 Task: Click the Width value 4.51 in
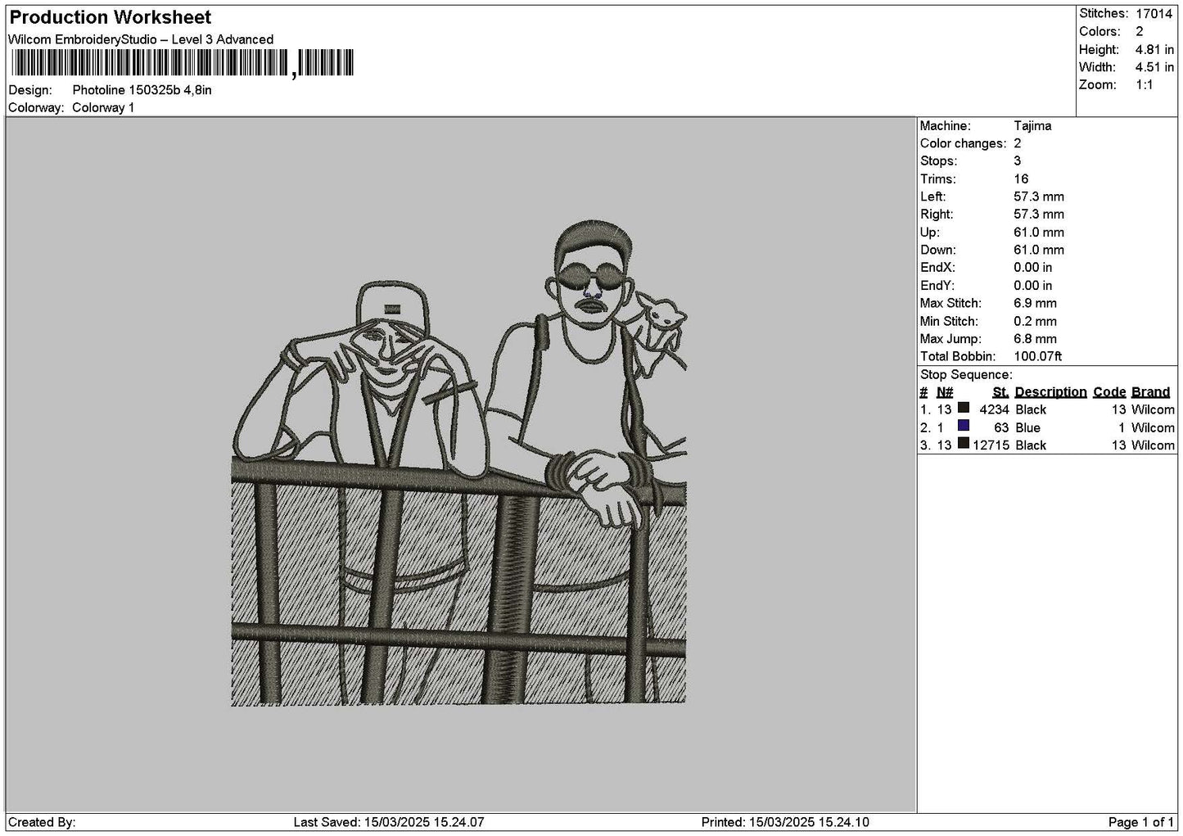point(1154,68)
